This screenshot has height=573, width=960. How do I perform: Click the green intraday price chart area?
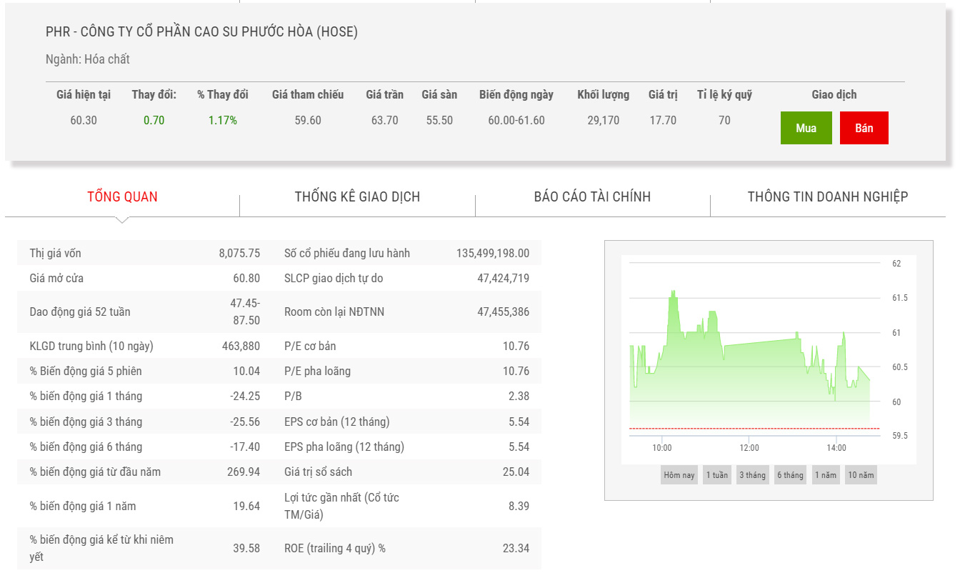coord(749,379)
